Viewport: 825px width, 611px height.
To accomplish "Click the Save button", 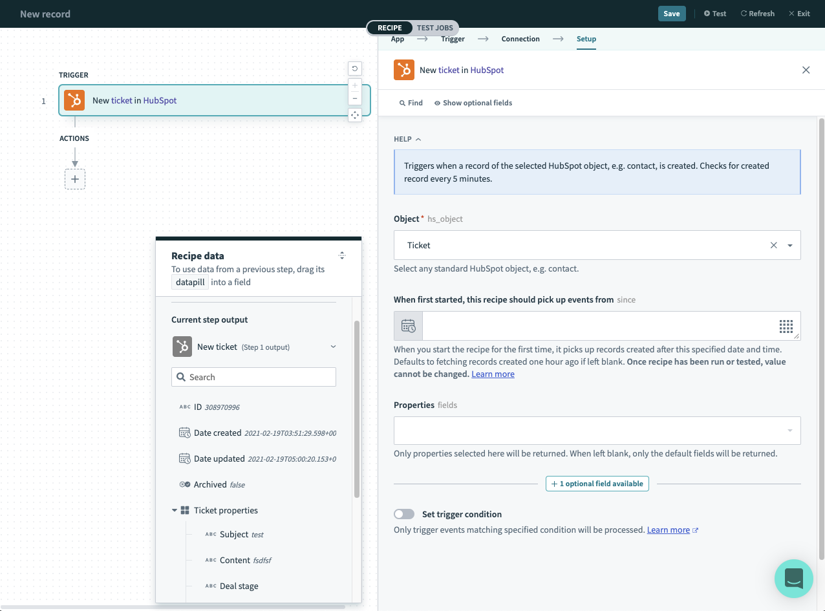I will click(672, 14).
